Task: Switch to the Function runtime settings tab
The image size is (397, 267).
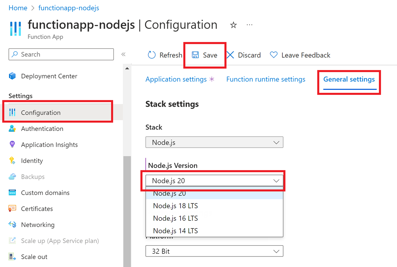Action: click(266, 79)
